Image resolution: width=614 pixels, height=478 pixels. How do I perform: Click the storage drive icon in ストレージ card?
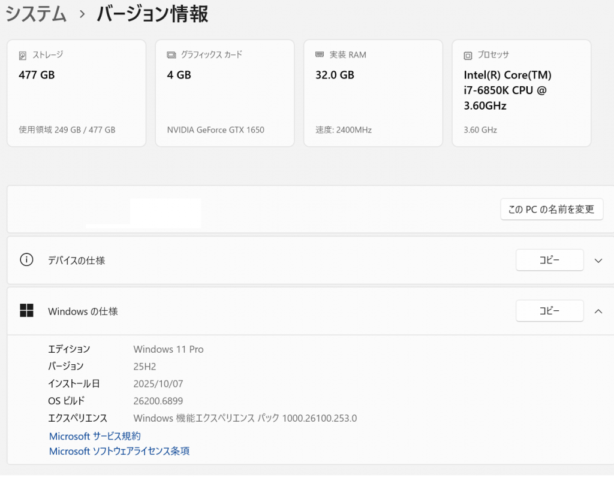click(23, 55)
